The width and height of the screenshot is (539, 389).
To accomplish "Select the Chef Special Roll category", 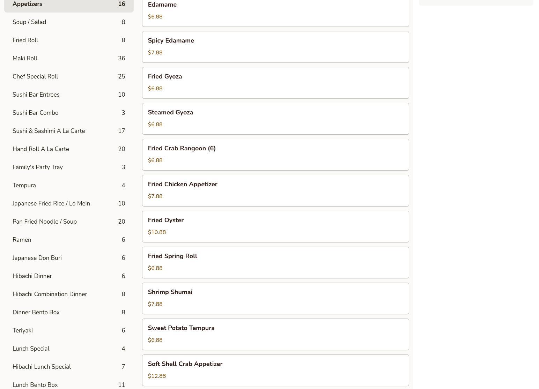I will click(x=69, y=76).
